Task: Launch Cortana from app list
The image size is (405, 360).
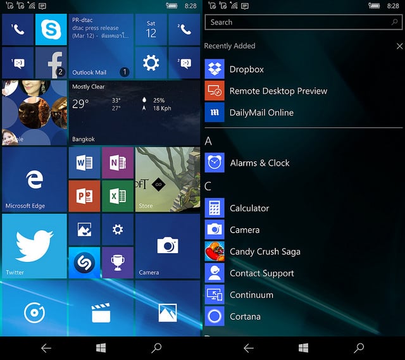Action: tap(304, 316)
